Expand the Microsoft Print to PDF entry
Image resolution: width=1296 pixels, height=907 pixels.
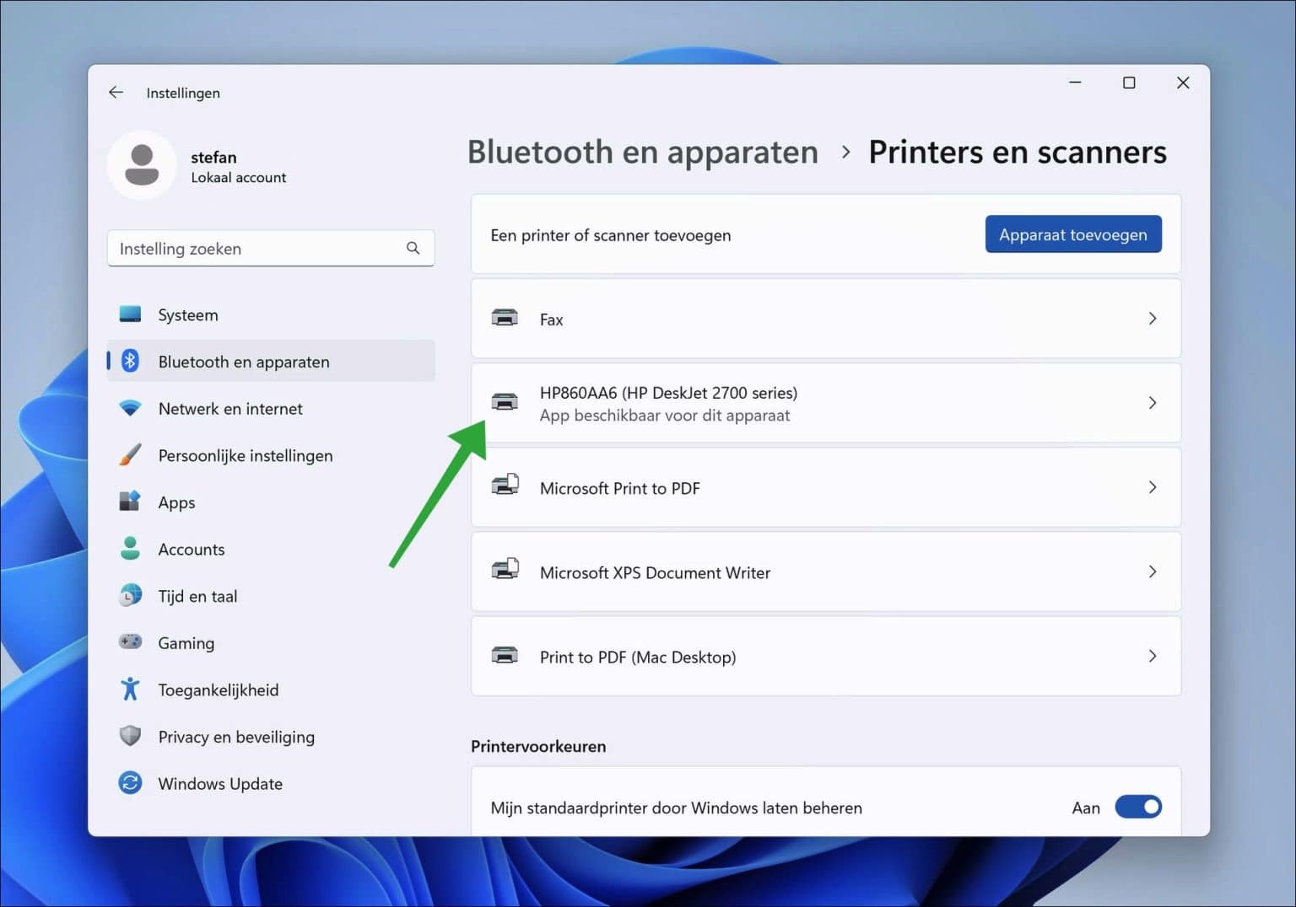[1153, 487]
